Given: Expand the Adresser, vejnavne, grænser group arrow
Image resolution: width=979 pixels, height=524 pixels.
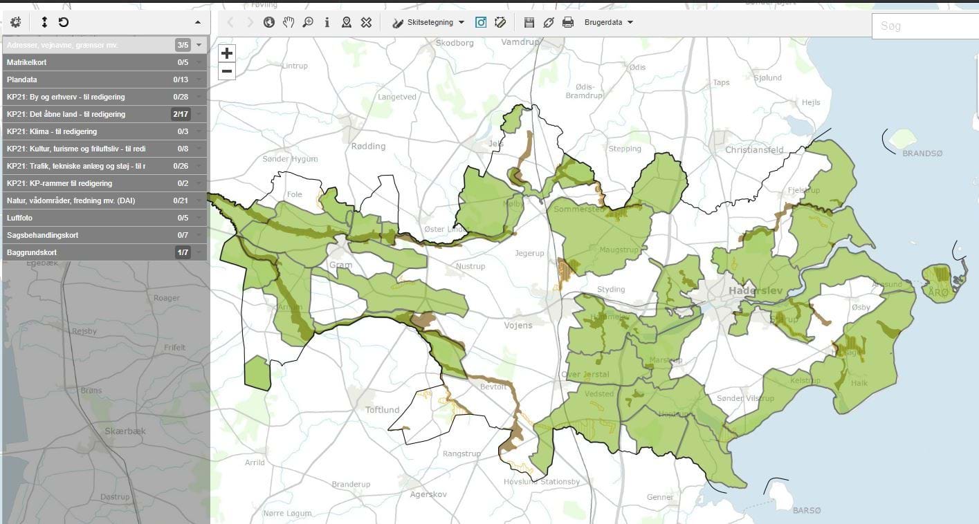Looking at the screenshot, I should pyautogui.click(x=199, y=45).
